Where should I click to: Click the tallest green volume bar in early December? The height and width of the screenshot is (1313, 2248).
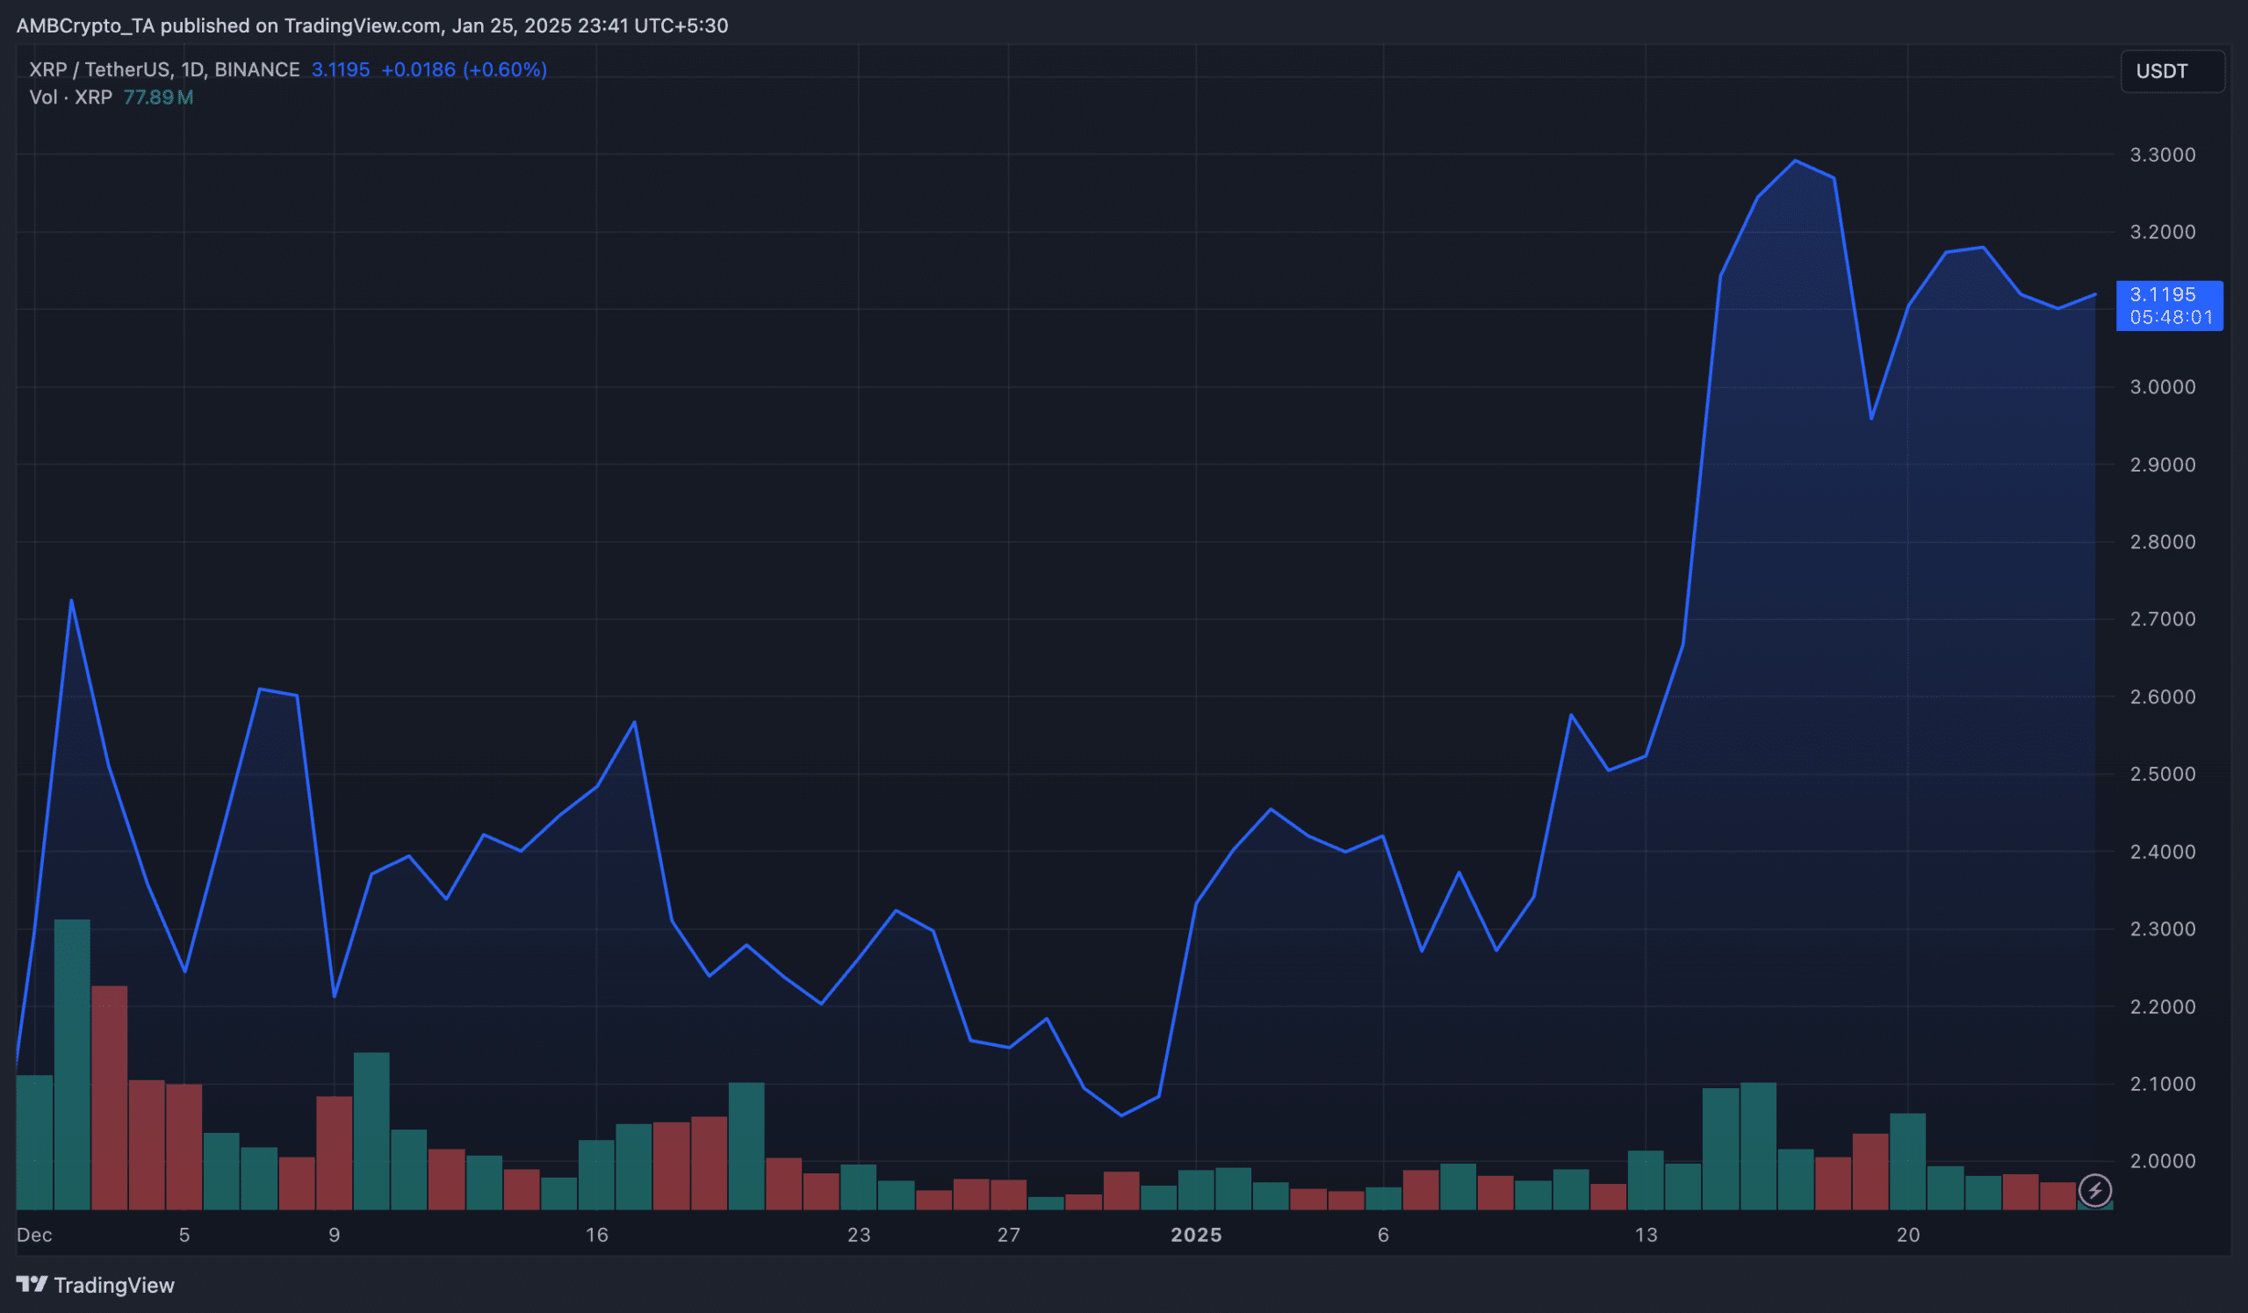[x=72, y=1064]
